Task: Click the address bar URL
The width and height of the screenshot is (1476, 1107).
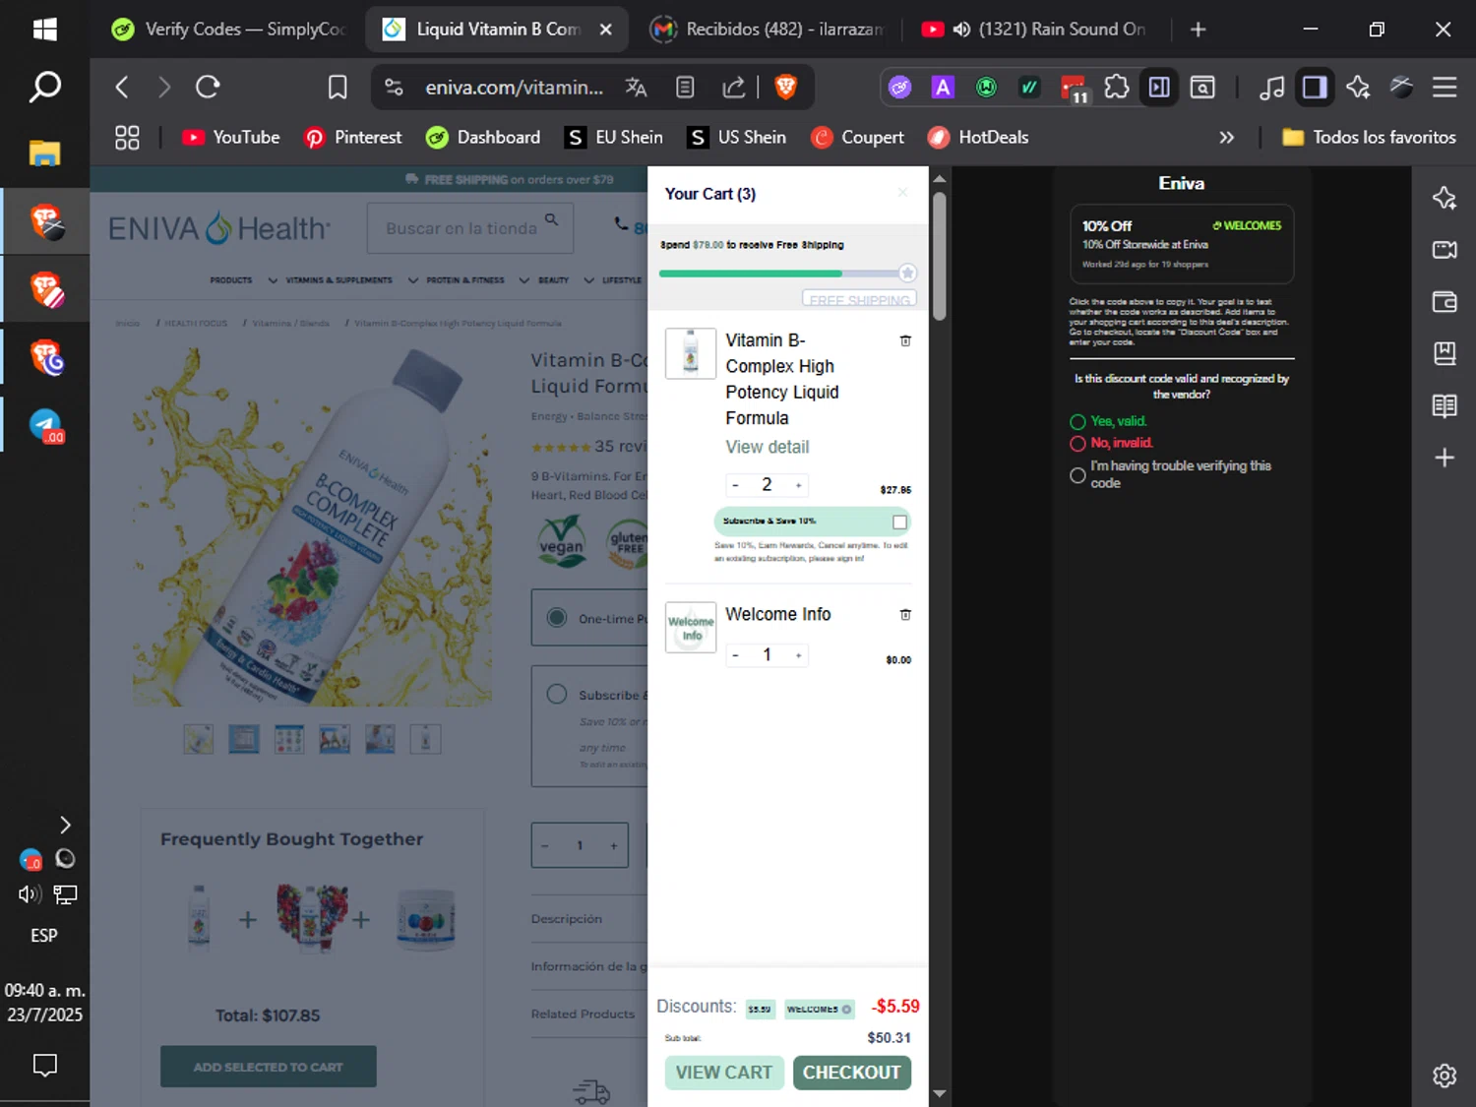Action: (515, 88)
